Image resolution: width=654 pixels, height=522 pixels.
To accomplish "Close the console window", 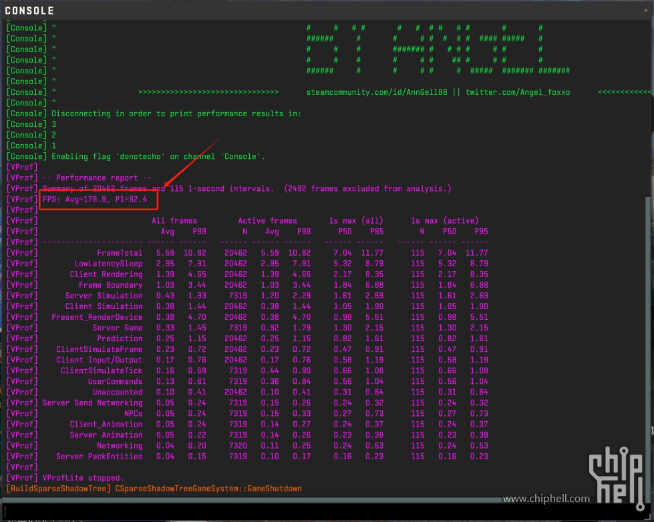I will 646,11.
